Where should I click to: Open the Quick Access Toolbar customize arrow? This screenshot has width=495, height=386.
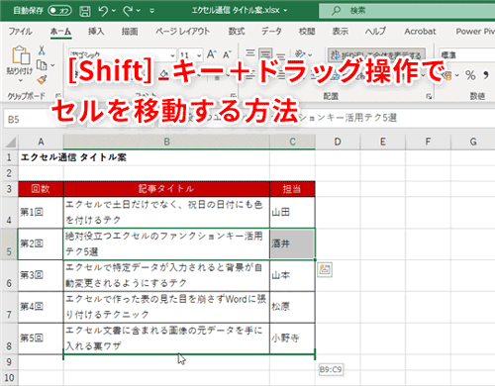pos(152,11)
